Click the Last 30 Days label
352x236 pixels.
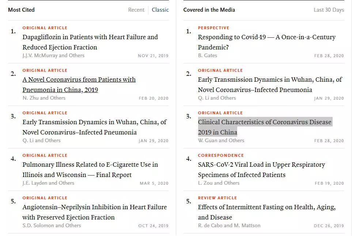point(329,10)
